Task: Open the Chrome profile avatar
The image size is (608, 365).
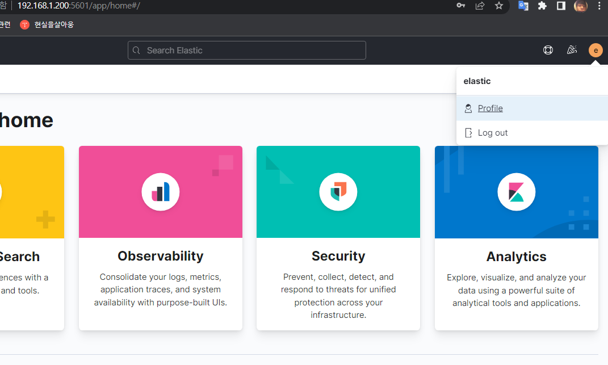Action: tap(581, 6)
